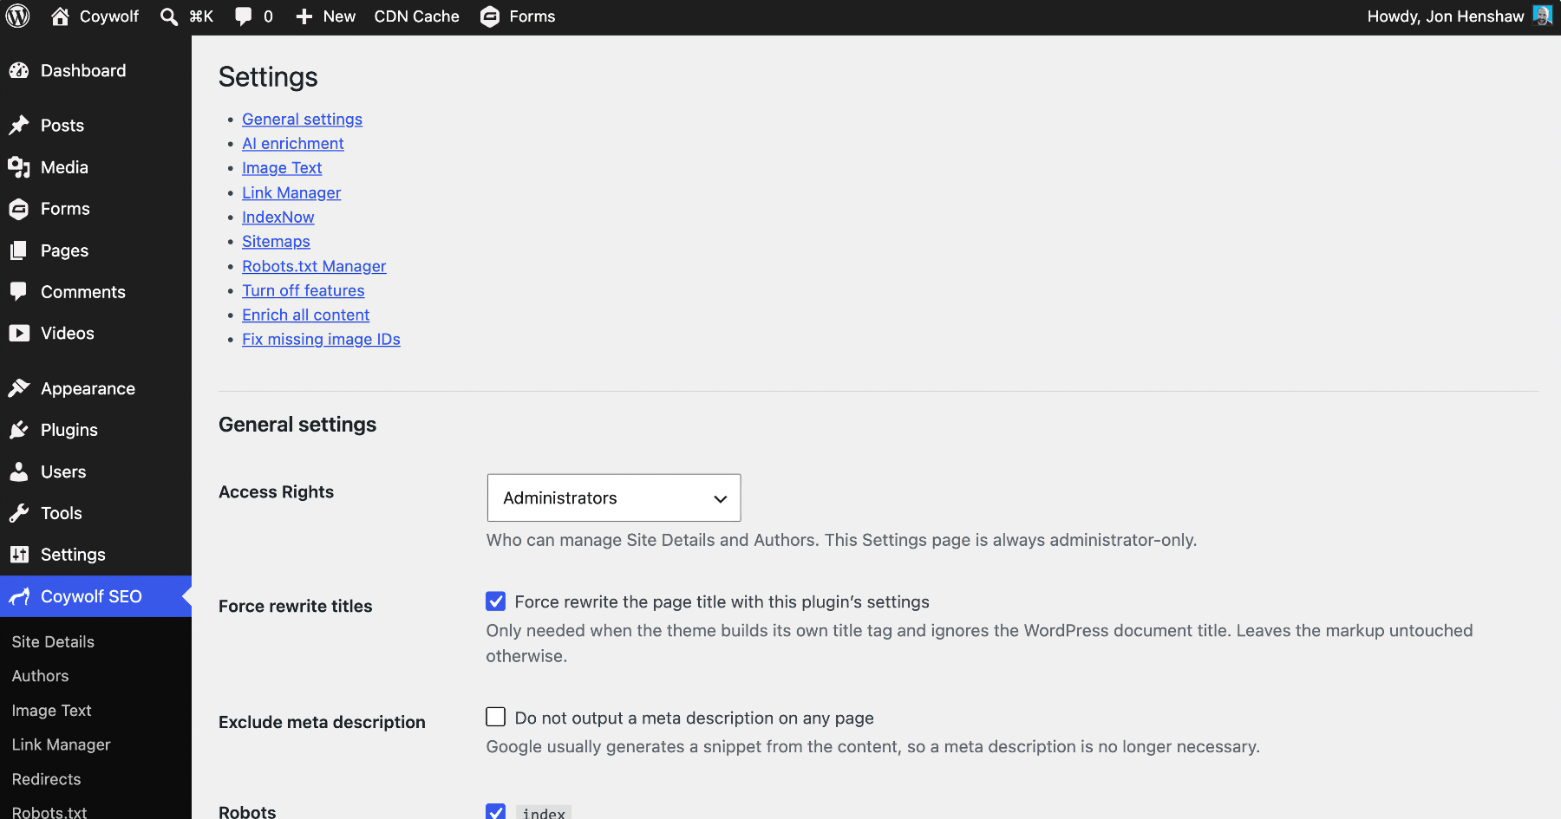Screen dimensions: 1561x819
Task: Open Pages in sidebar
Action: point(95,250)
